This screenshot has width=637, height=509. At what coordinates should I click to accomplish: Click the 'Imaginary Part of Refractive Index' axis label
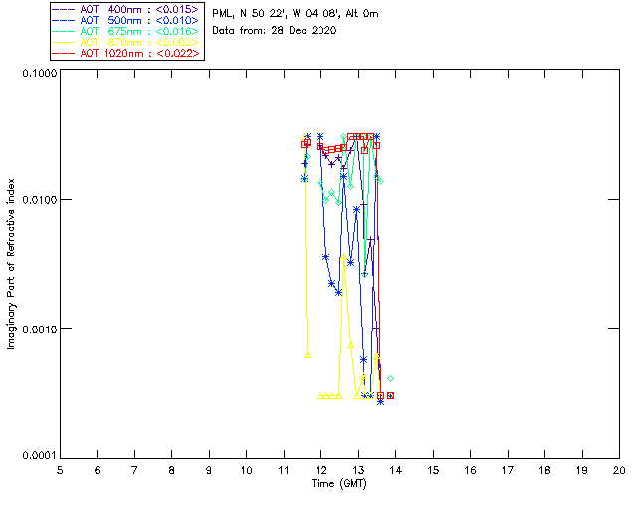pyautogui.click(x=13, y=263)
